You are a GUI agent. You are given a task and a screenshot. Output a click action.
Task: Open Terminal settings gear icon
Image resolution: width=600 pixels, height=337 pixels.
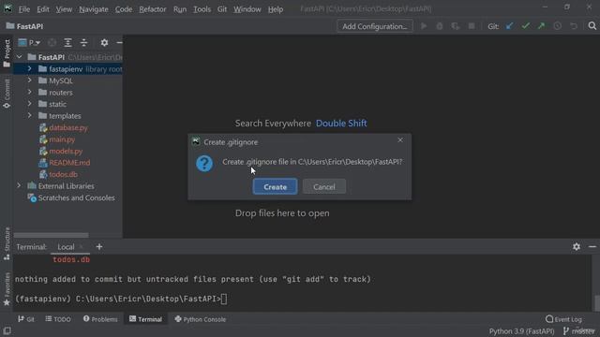pos(577,247)
